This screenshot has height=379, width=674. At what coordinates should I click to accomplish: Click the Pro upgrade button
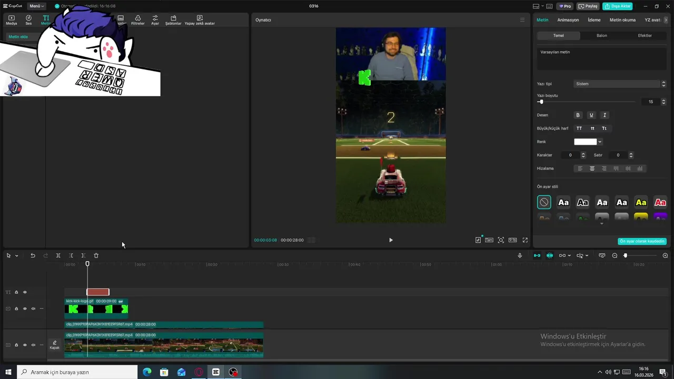click(566, 6)
